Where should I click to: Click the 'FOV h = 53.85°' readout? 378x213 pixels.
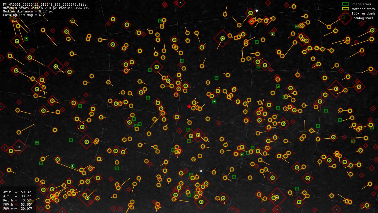(x=18, y=204)
